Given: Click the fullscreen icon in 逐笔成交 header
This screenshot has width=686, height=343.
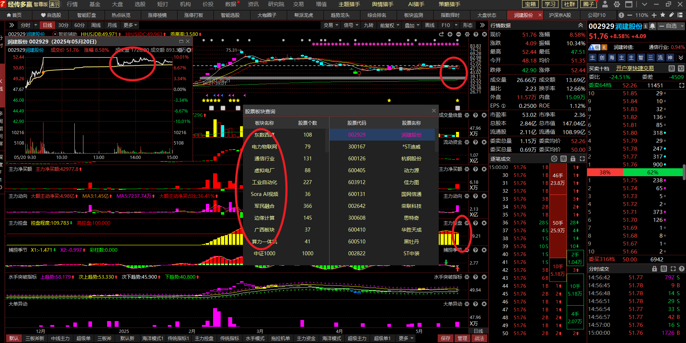Looking at the screenshot, I should pyautogui.click(x=582, y=159).
